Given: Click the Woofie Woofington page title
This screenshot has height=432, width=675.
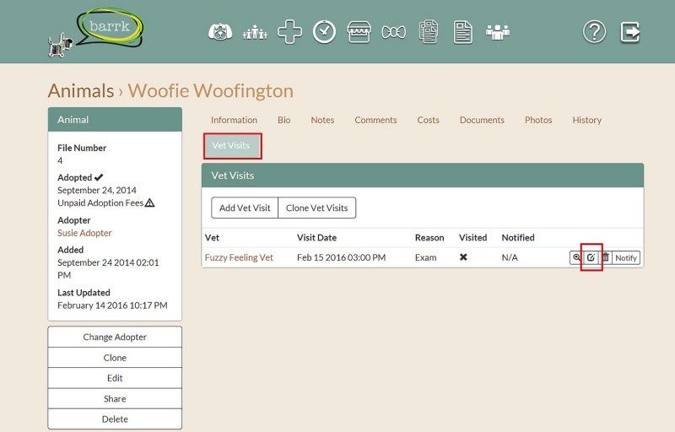Looking at the screenshot, I should point(211,91).
